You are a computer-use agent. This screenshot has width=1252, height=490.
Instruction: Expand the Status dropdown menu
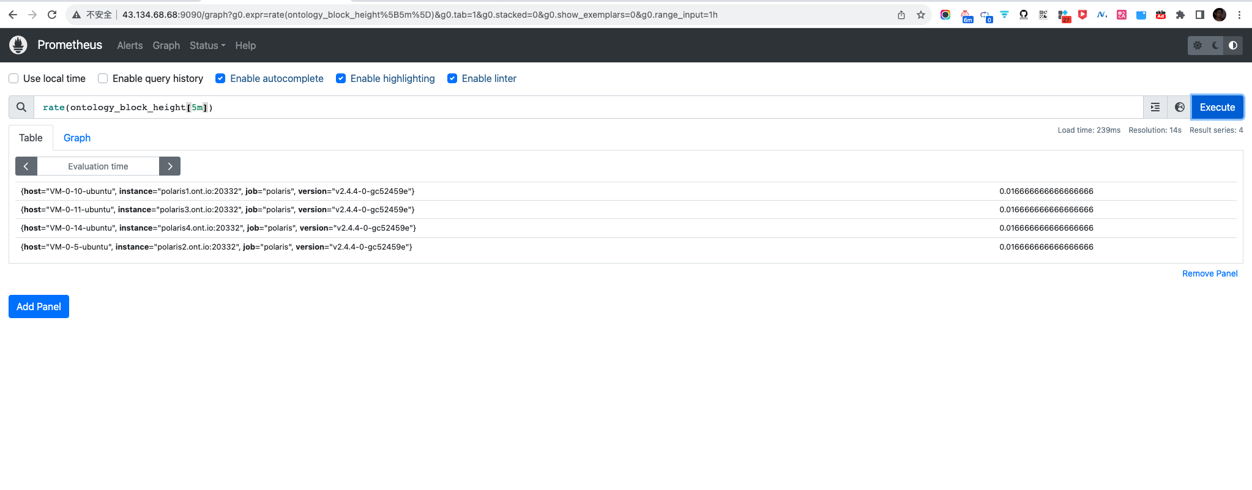pyautogui.click(x=207, y=45)
